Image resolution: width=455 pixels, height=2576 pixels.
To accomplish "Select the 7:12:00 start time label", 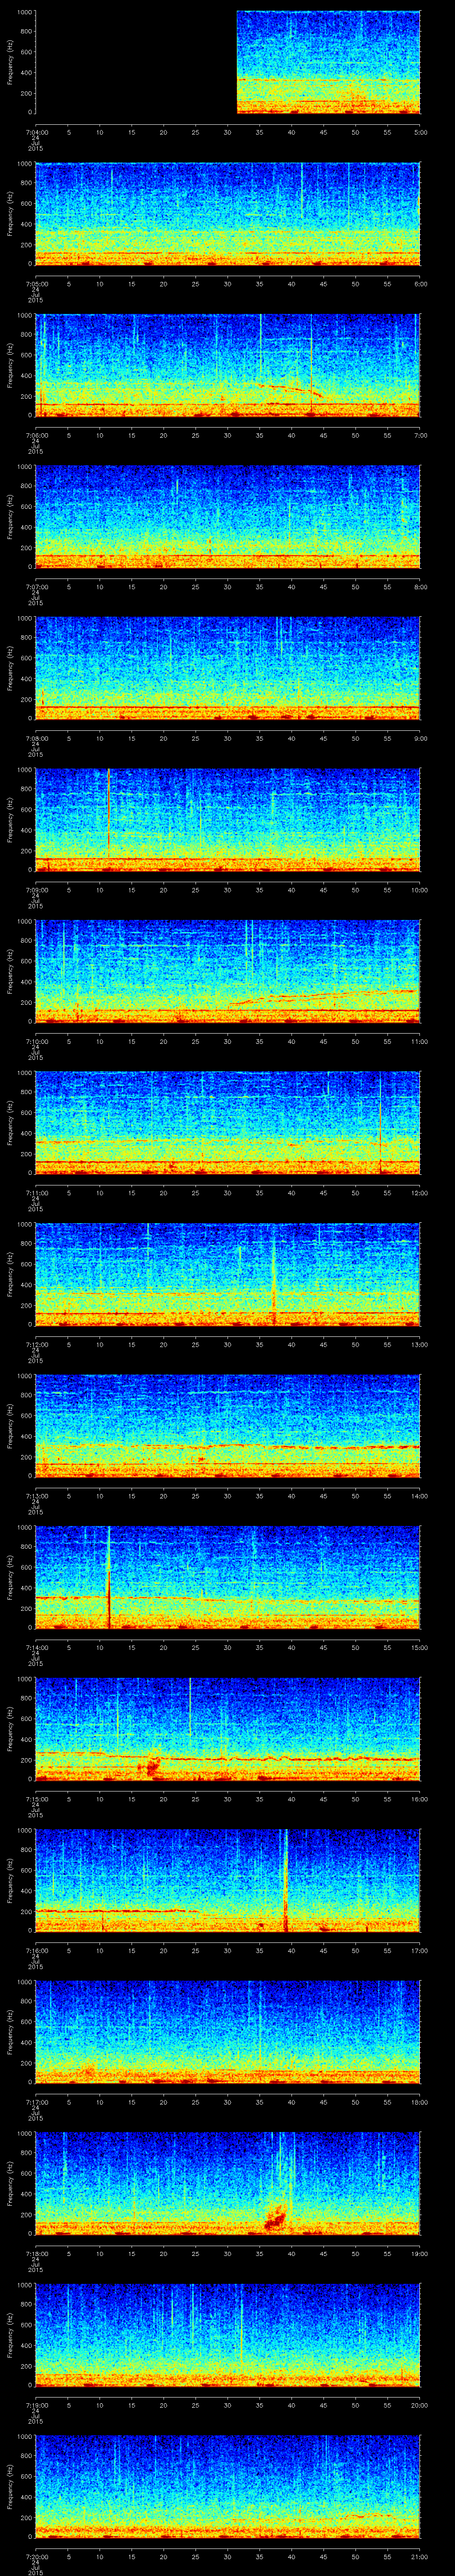I will [36, 1344].
